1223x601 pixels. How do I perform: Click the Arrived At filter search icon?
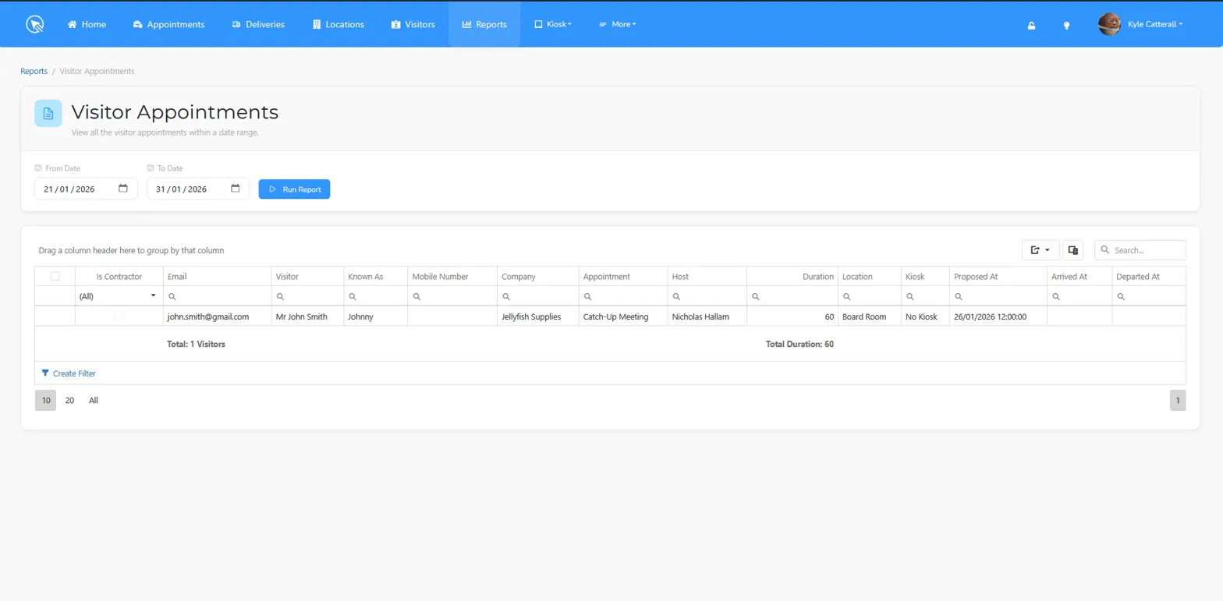point(1056,296)
